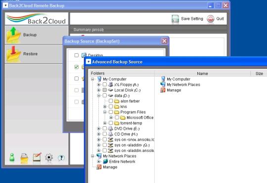Viewport: 267px width, 183px height.
Task: Open the help question mark icon
Action: 61,158
